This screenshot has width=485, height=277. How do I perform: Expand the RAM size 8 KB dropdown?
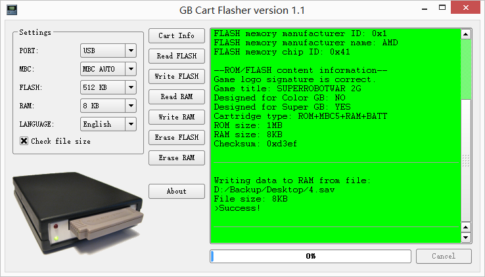108,106
